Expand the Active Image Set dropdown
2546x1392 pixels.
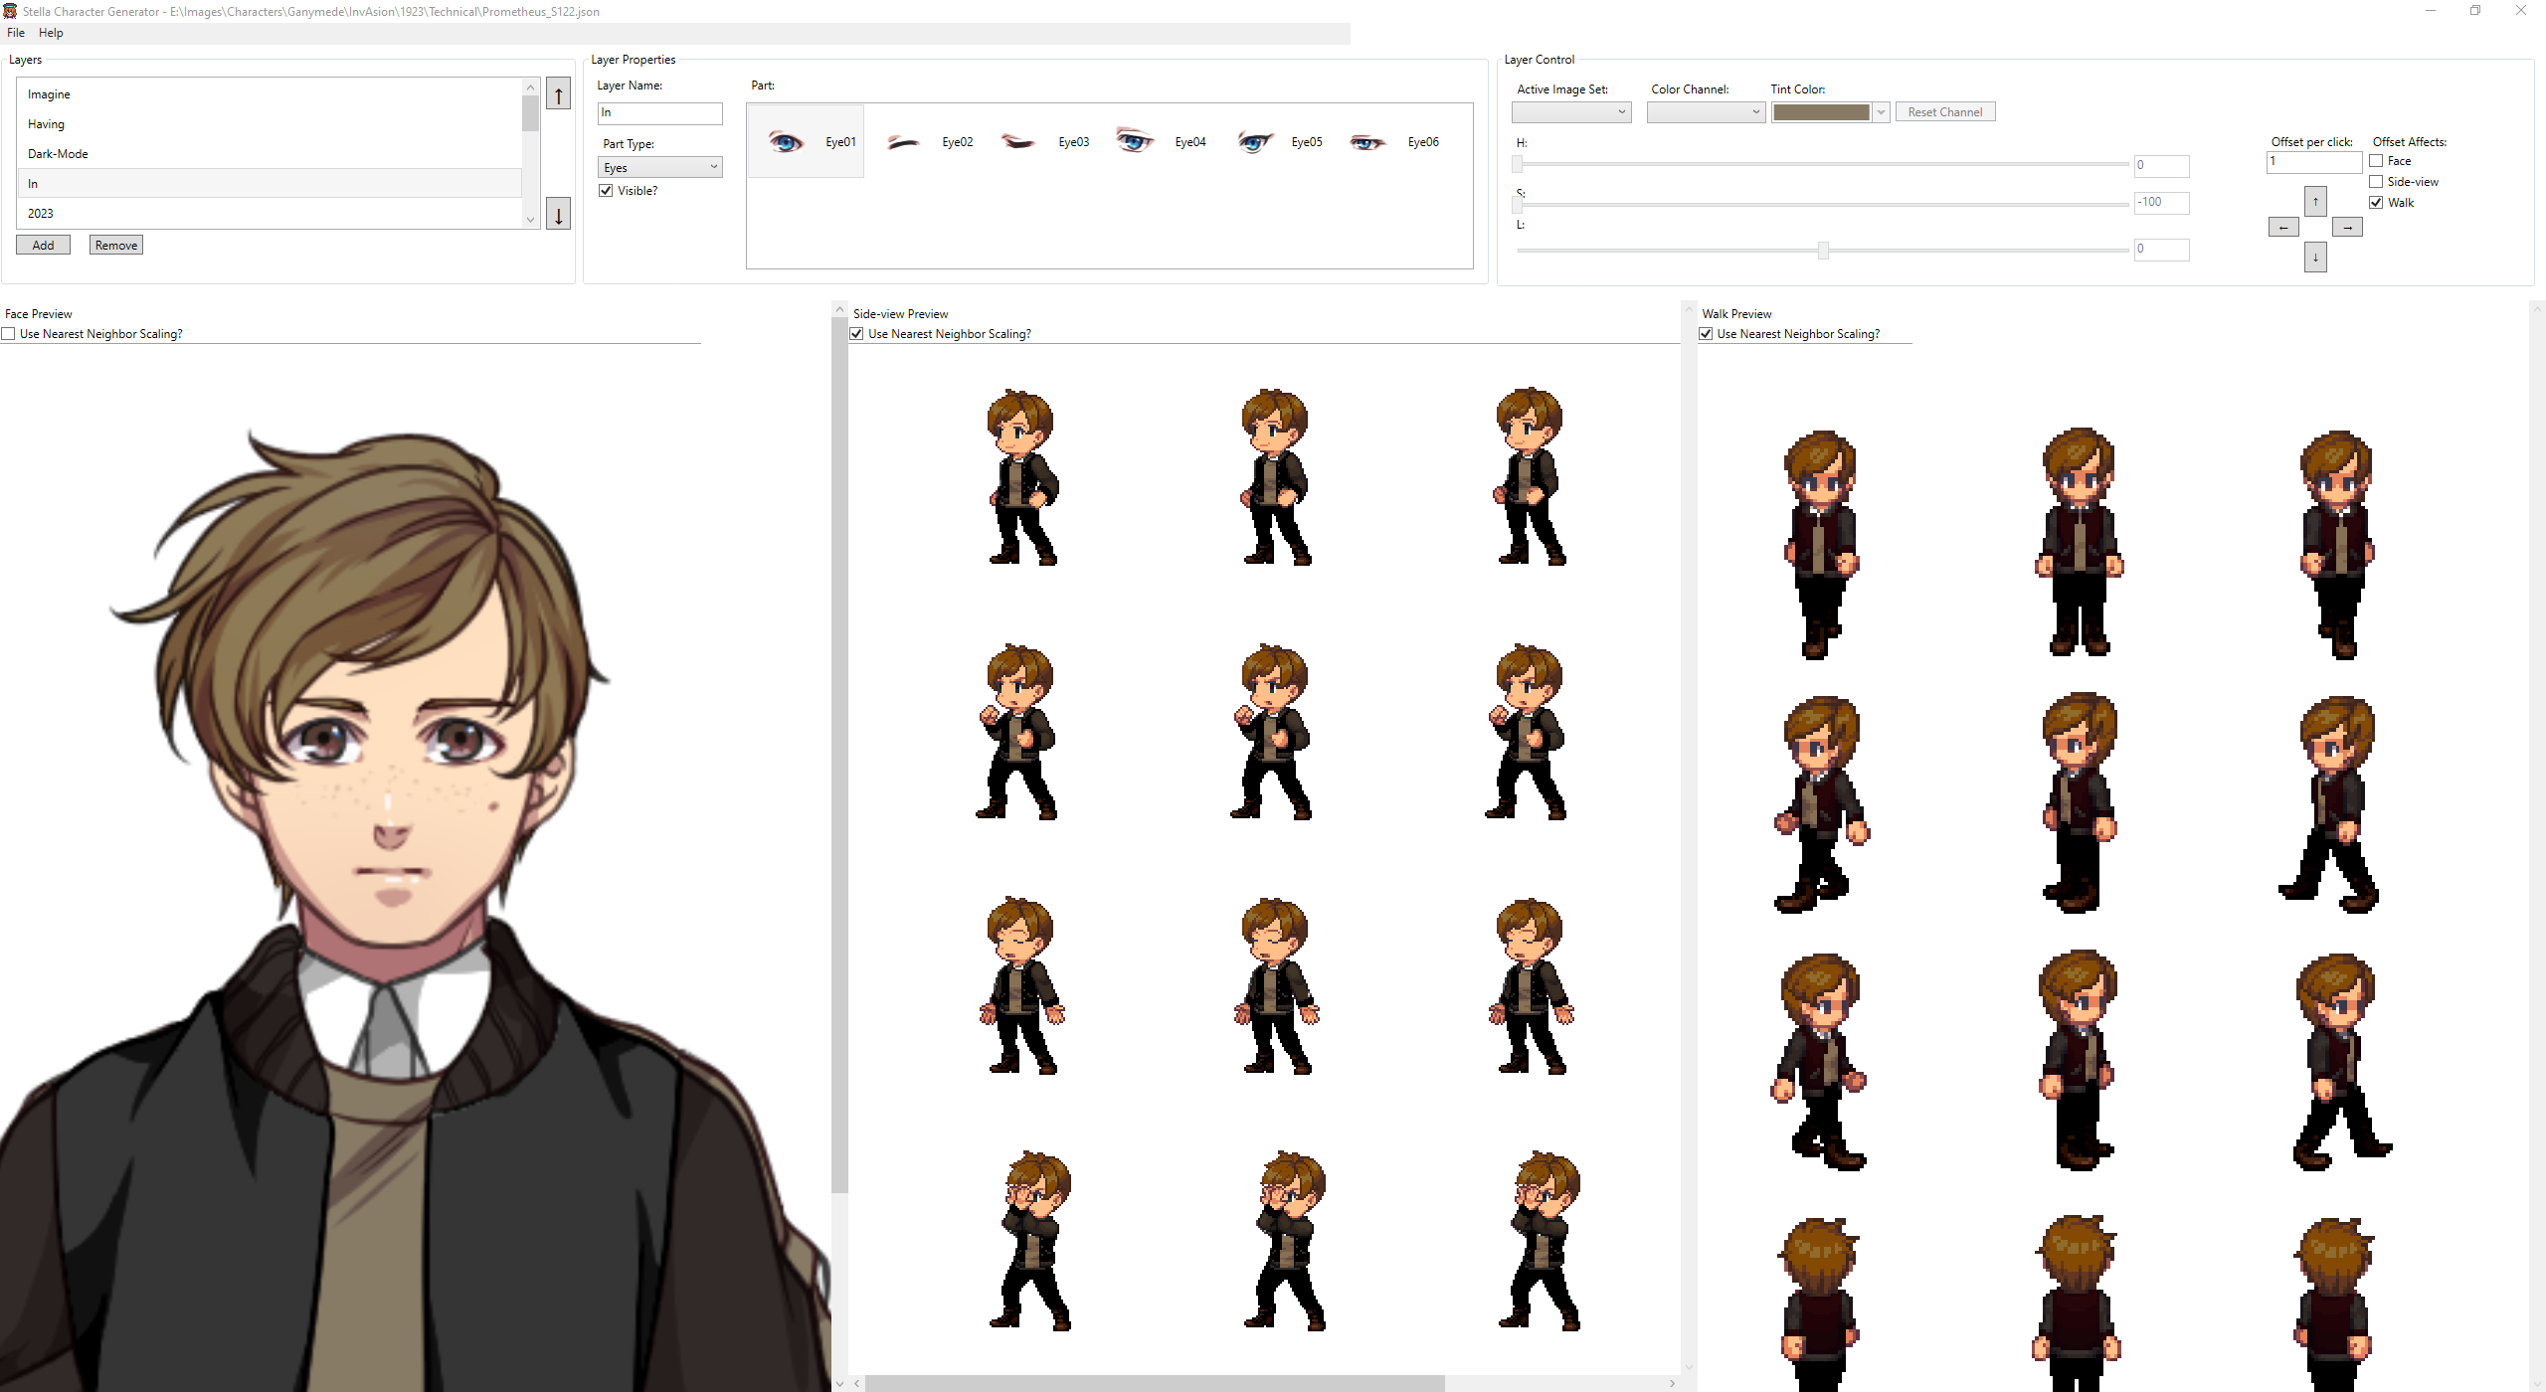[1571, 112]
